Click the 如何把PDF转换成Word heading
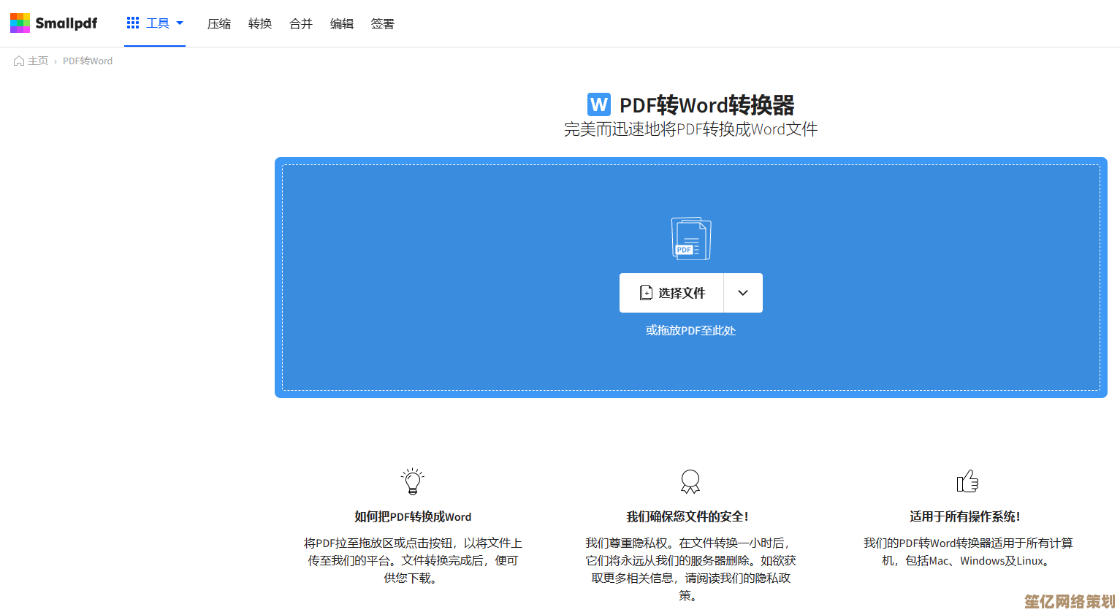 tap(413, 517)
